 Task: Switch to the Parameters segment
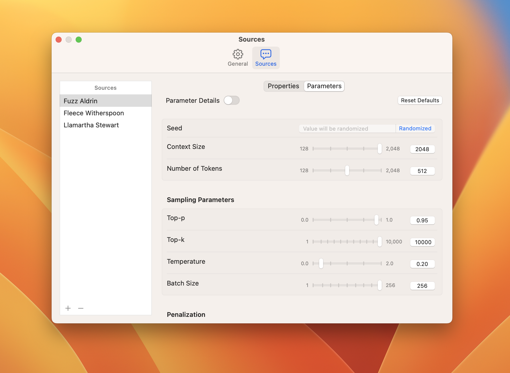pyautogui.click(x=324, y=86)
